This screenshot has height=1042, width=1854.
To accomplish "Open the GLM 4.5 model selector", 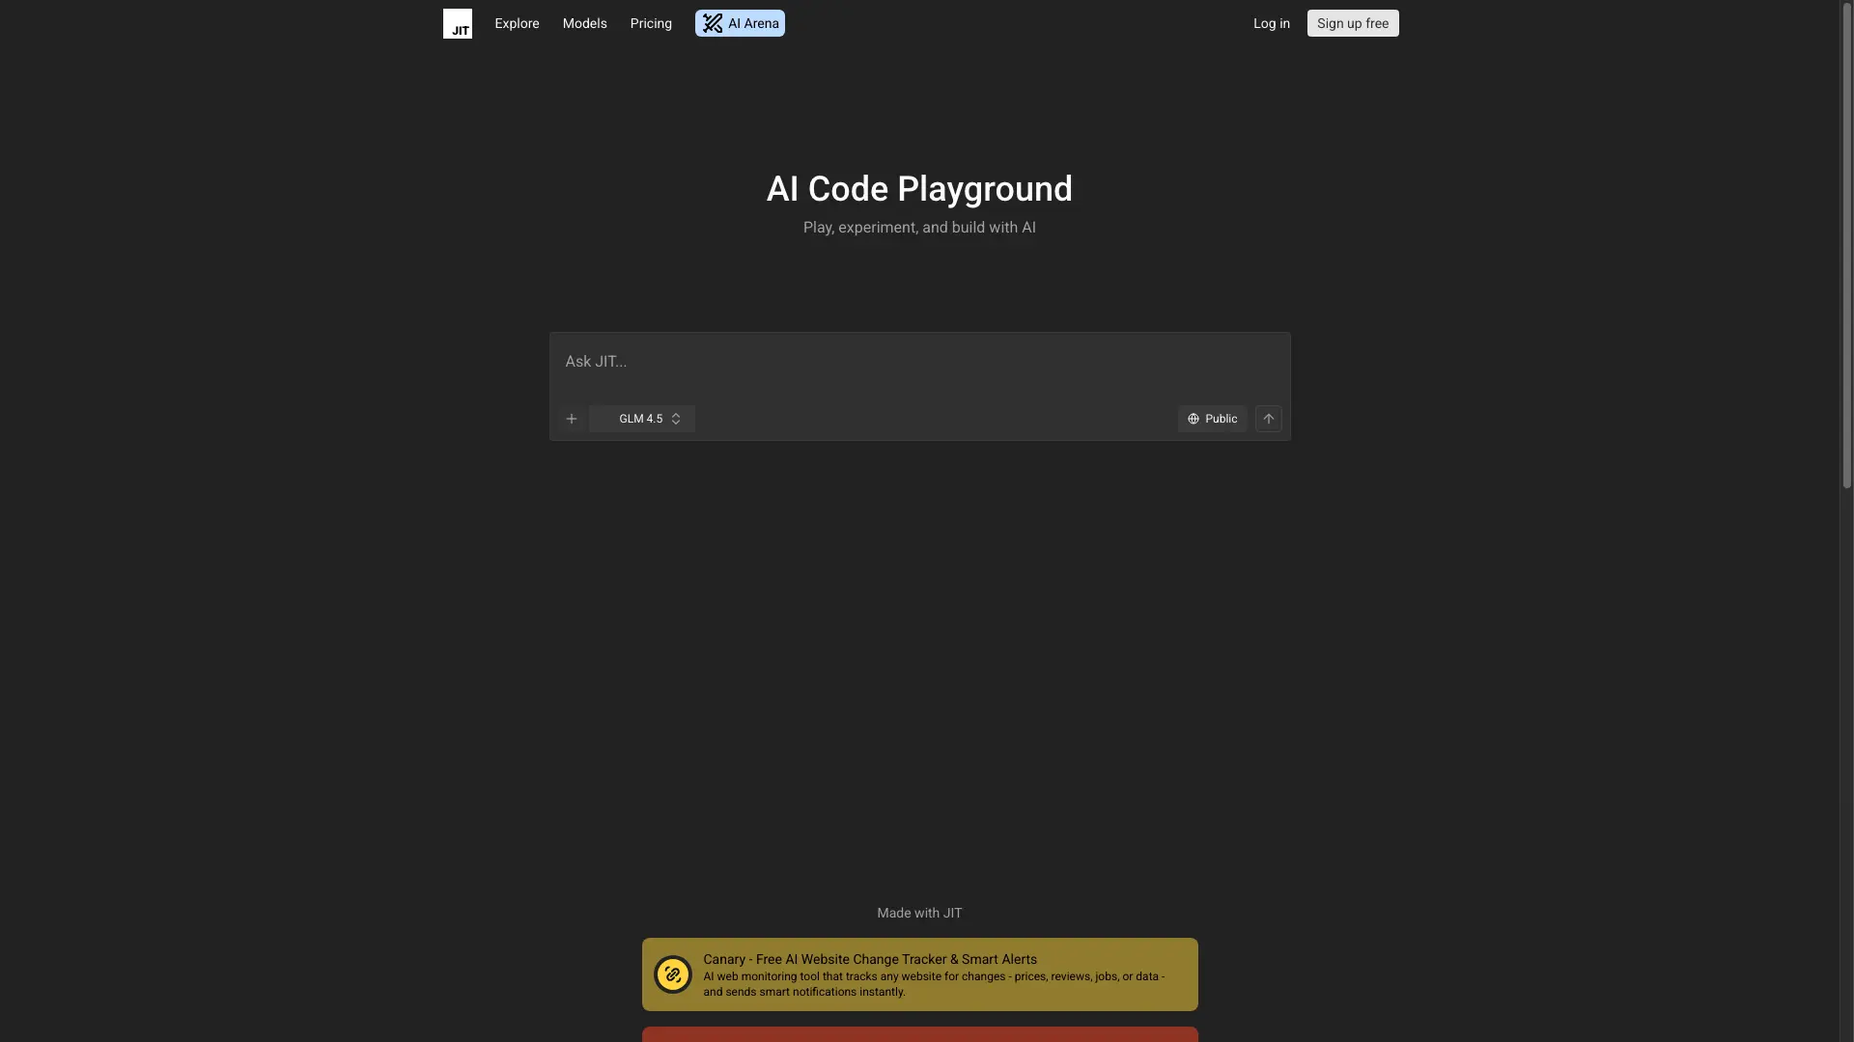I will click(x=642, y=419).
